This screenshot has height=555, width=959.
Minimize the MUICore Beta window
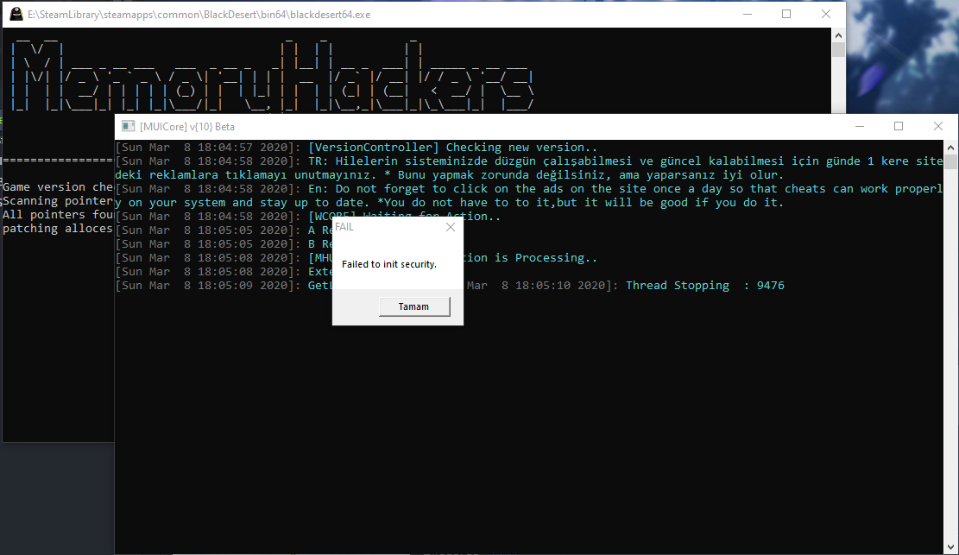pyautogui.click(x=860, y=126)
